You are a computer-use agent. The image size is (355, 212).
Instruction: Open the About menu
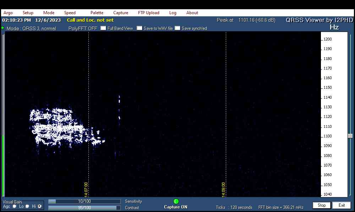pyautogui.click(x=192, y=13)
